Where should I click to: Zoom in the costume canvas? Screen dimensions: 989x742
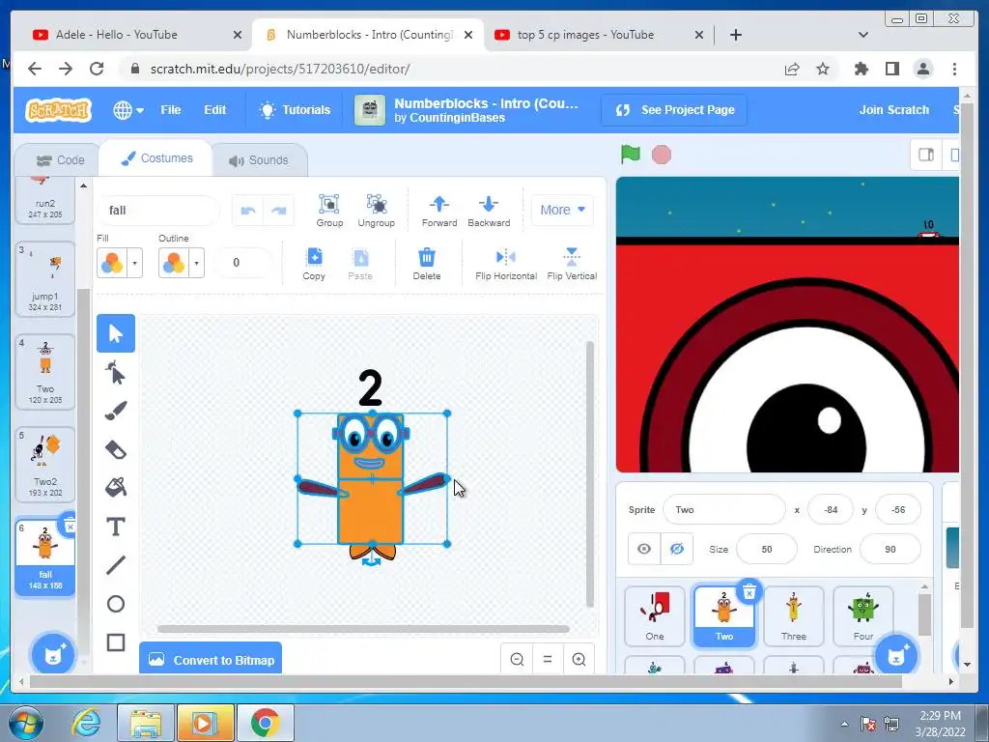579,659
